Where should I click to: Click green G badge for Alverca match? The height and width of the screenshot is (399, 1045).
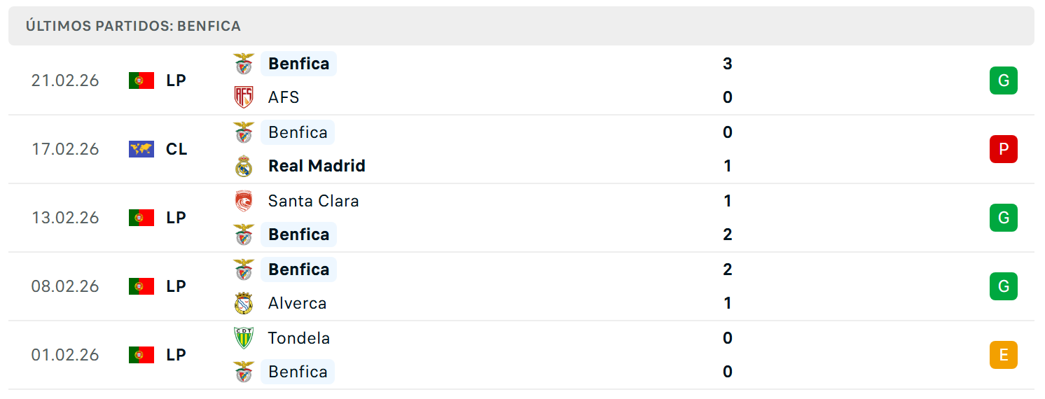1004,286
